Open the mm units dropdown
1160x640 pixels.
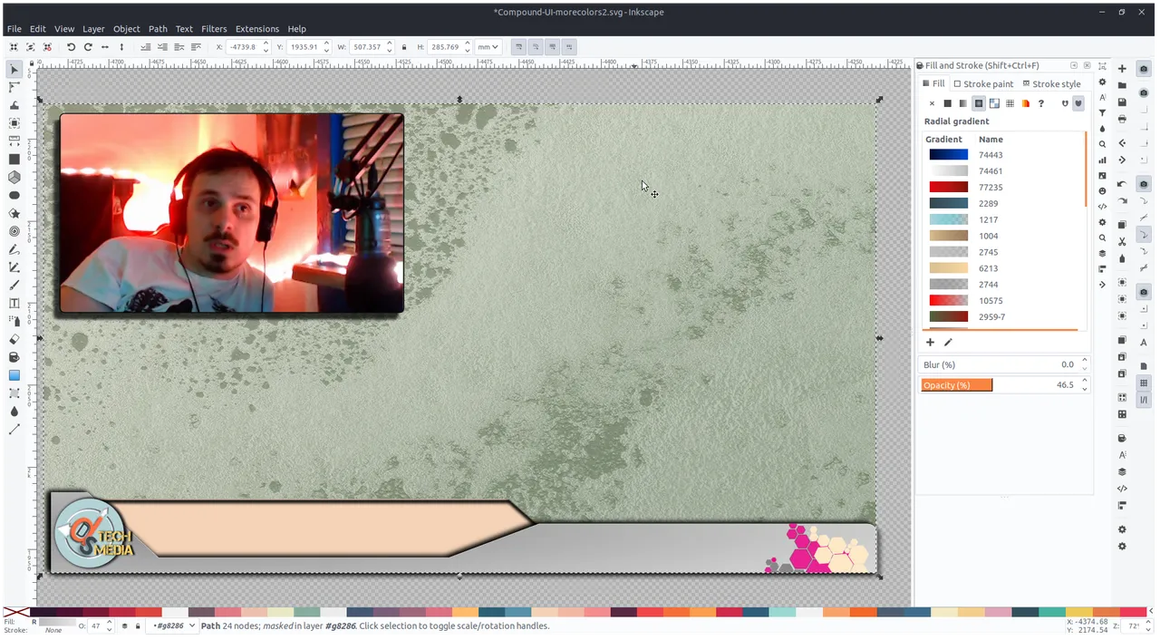pos(488,46)
